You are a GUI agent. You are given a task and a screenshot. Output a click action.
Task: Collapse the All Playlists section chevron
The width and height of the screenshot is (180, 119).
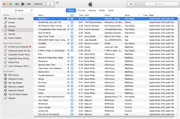point(14,72)
